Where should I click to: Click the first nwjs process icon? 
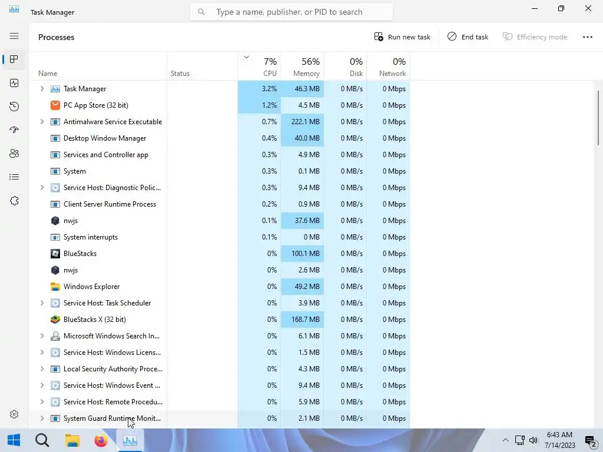pyautogui.click(x=55, y=221)
